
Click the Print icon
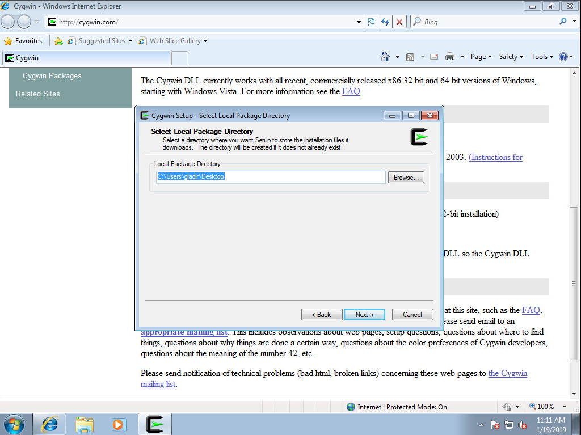(x=450, y=57)
